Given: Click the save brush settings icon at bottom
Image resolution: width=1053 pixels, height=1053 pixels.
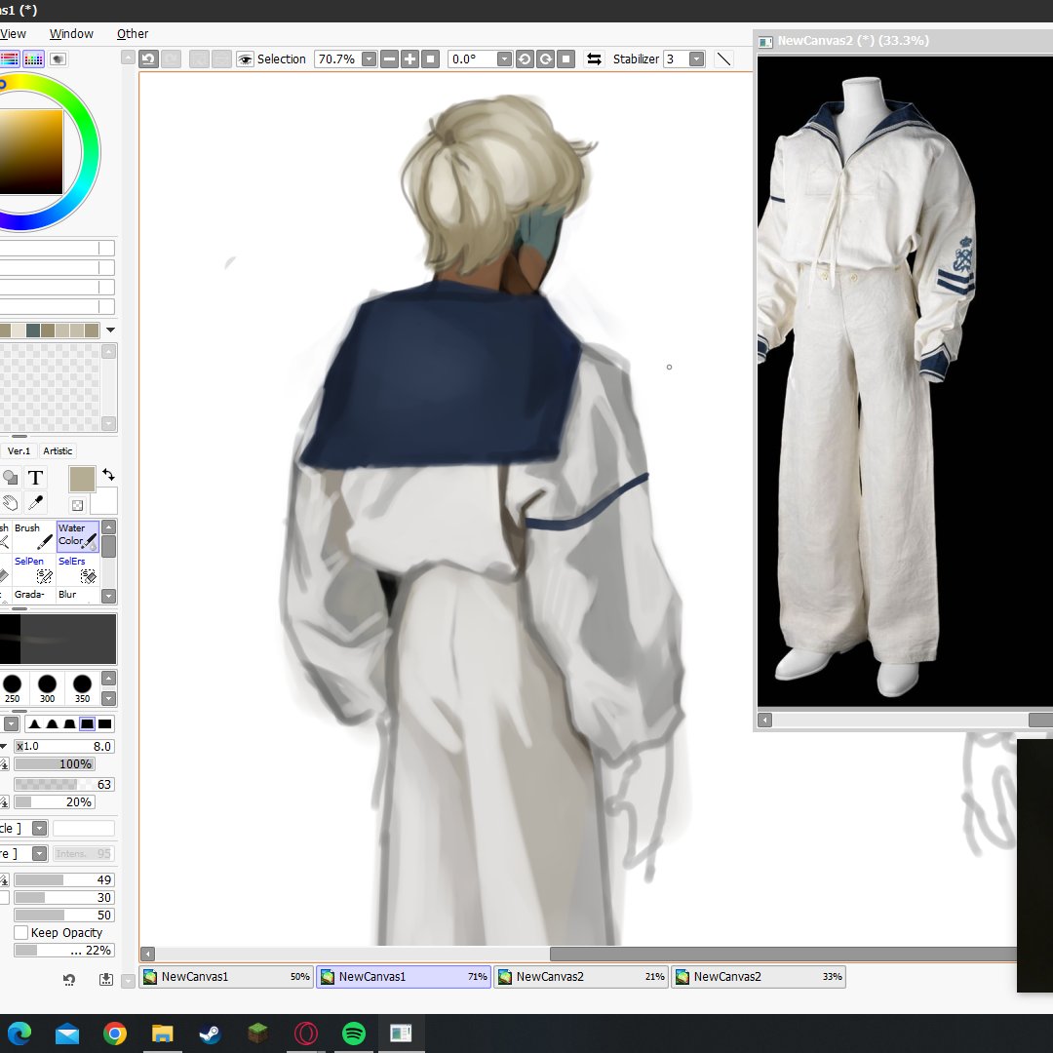Looking at the screenshot, I should pos(106,979).
